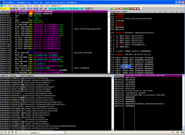Open Executable modules with E icon
185x135 pixels.
(x=52, y=9)
